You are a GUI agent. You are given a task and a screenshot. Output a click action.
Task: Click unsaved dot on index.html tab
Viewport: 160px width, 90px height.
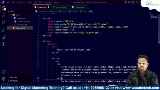[48, 7]
